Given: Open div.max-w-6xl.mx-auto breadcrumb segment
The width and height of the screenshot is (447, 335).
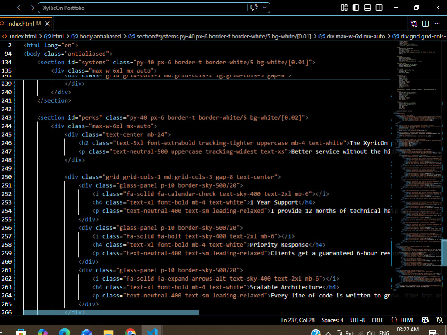Looking at the screenshot, I should click(356, 36).
